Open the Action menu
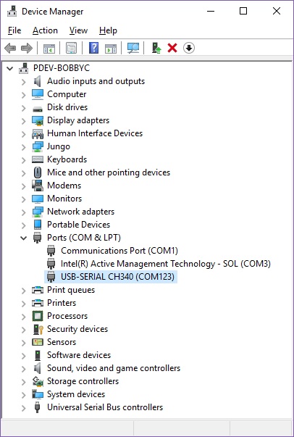This screenshot has width=294, height=437. 45,30
